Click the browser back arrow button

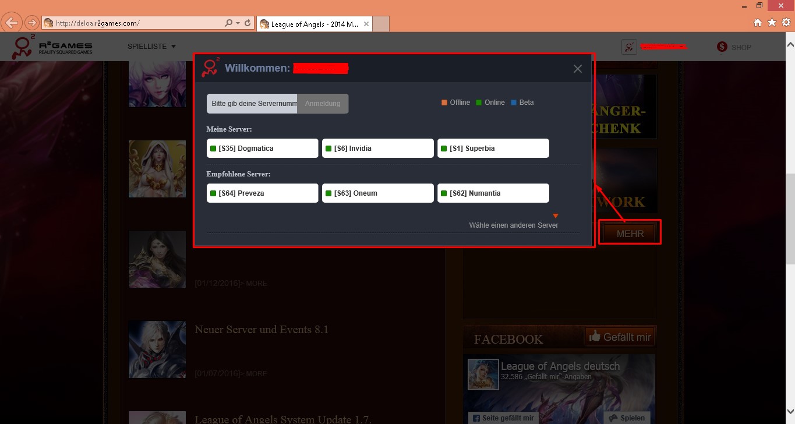pyautogui.click(x=12, y=23)
